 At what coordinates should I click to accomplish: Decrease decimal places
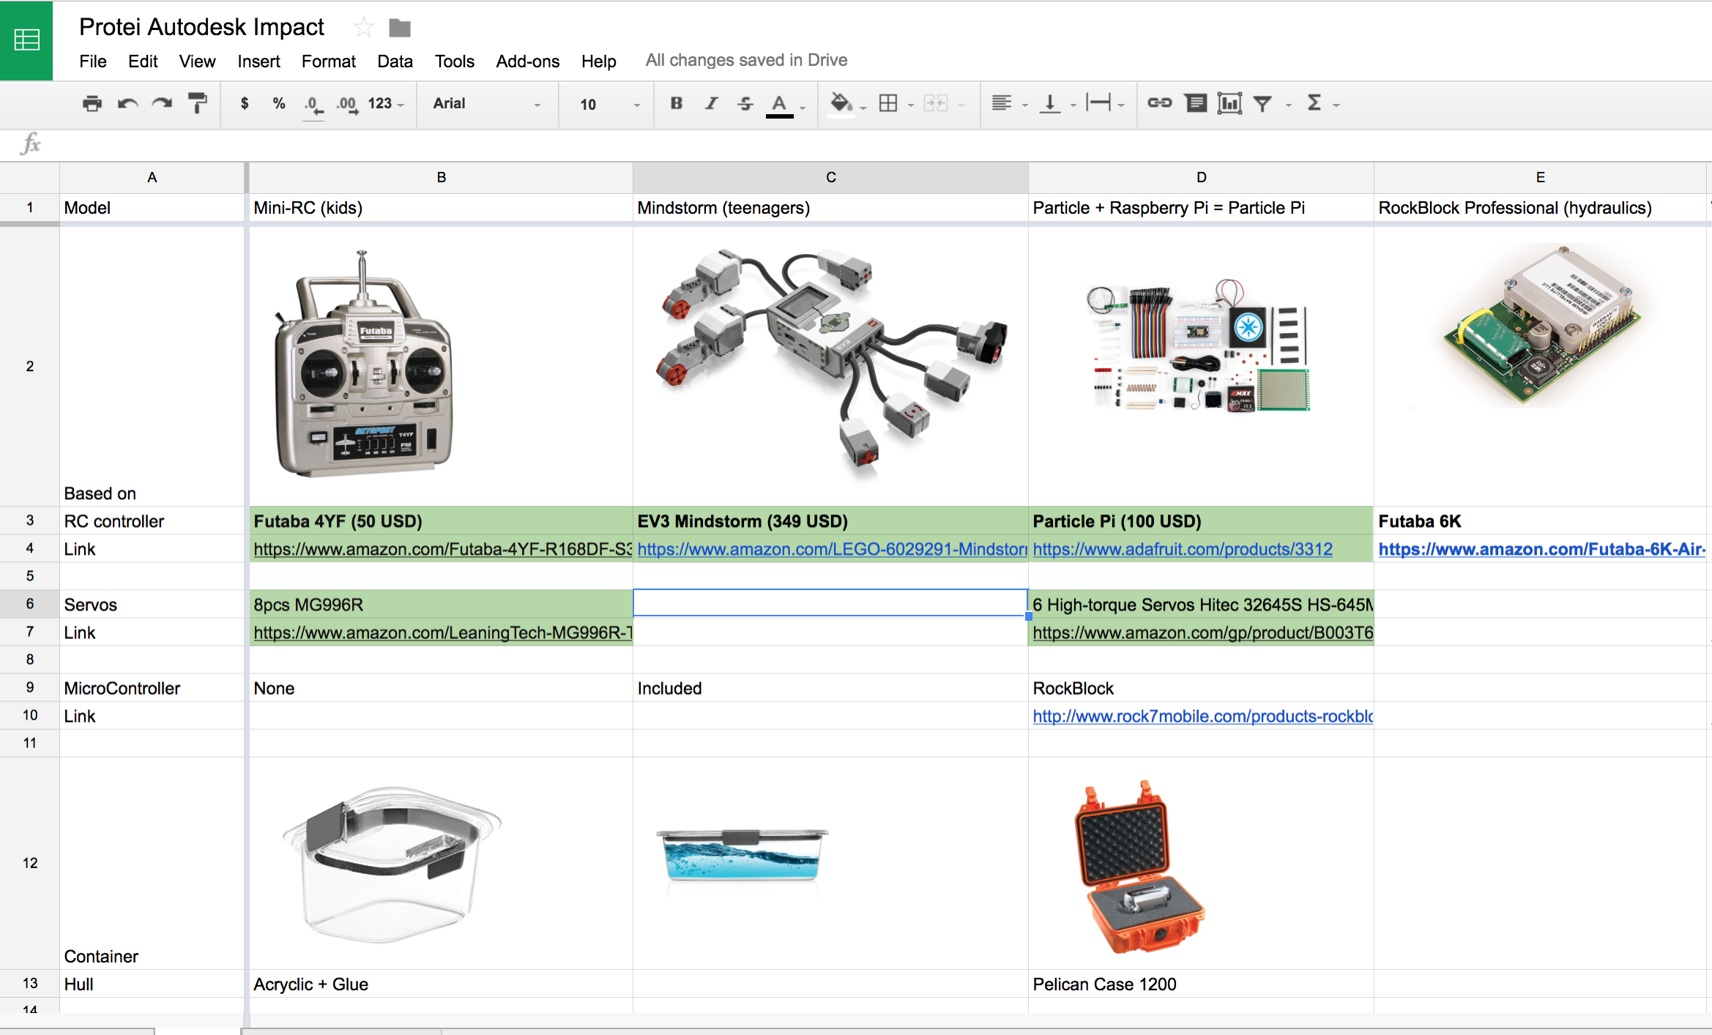(313, 104)
